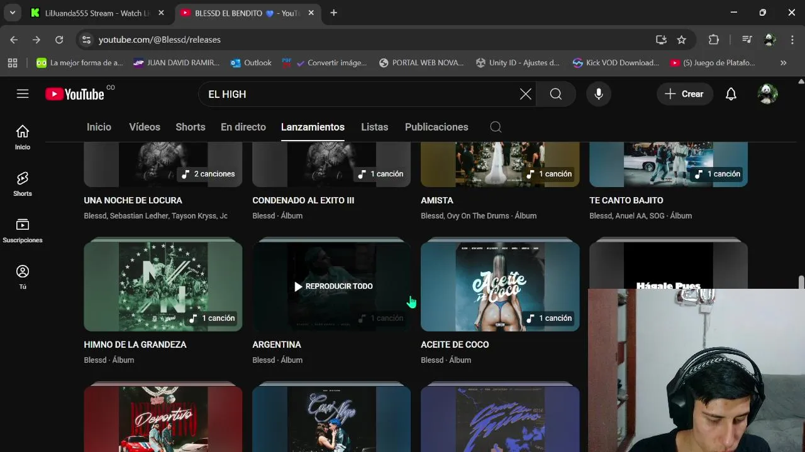Image resolution: width=805 pixels, height=452 pixels.
Task: Open the AMISTA wedding cover thumbnail
Action: (x=500, y=164)
